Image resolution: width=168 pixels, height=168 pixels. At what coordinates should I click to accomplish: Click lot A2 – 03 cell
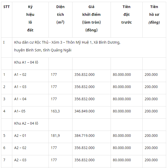point(20,160)
